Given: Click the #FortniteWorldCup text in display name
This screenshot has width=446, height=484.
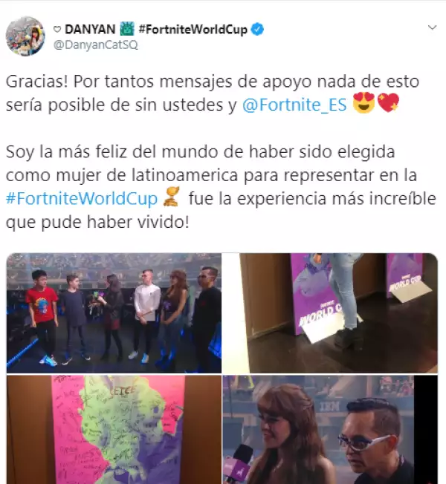Looking at the screenshot, I should (193, 30).
